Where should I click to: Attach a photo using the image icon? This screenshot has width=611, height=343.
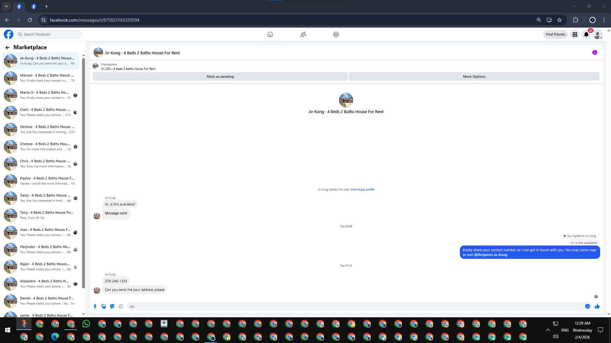click(x=103, y=306)
